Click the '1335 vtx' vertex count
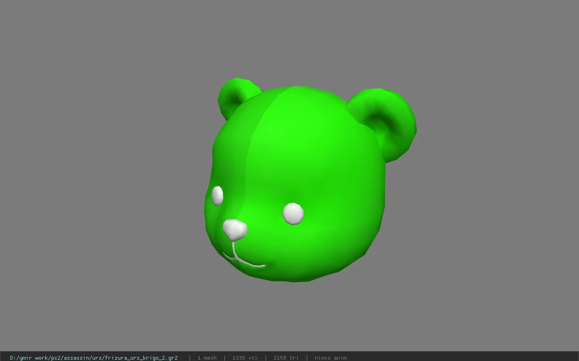The image size is (579, 361). 245,358
